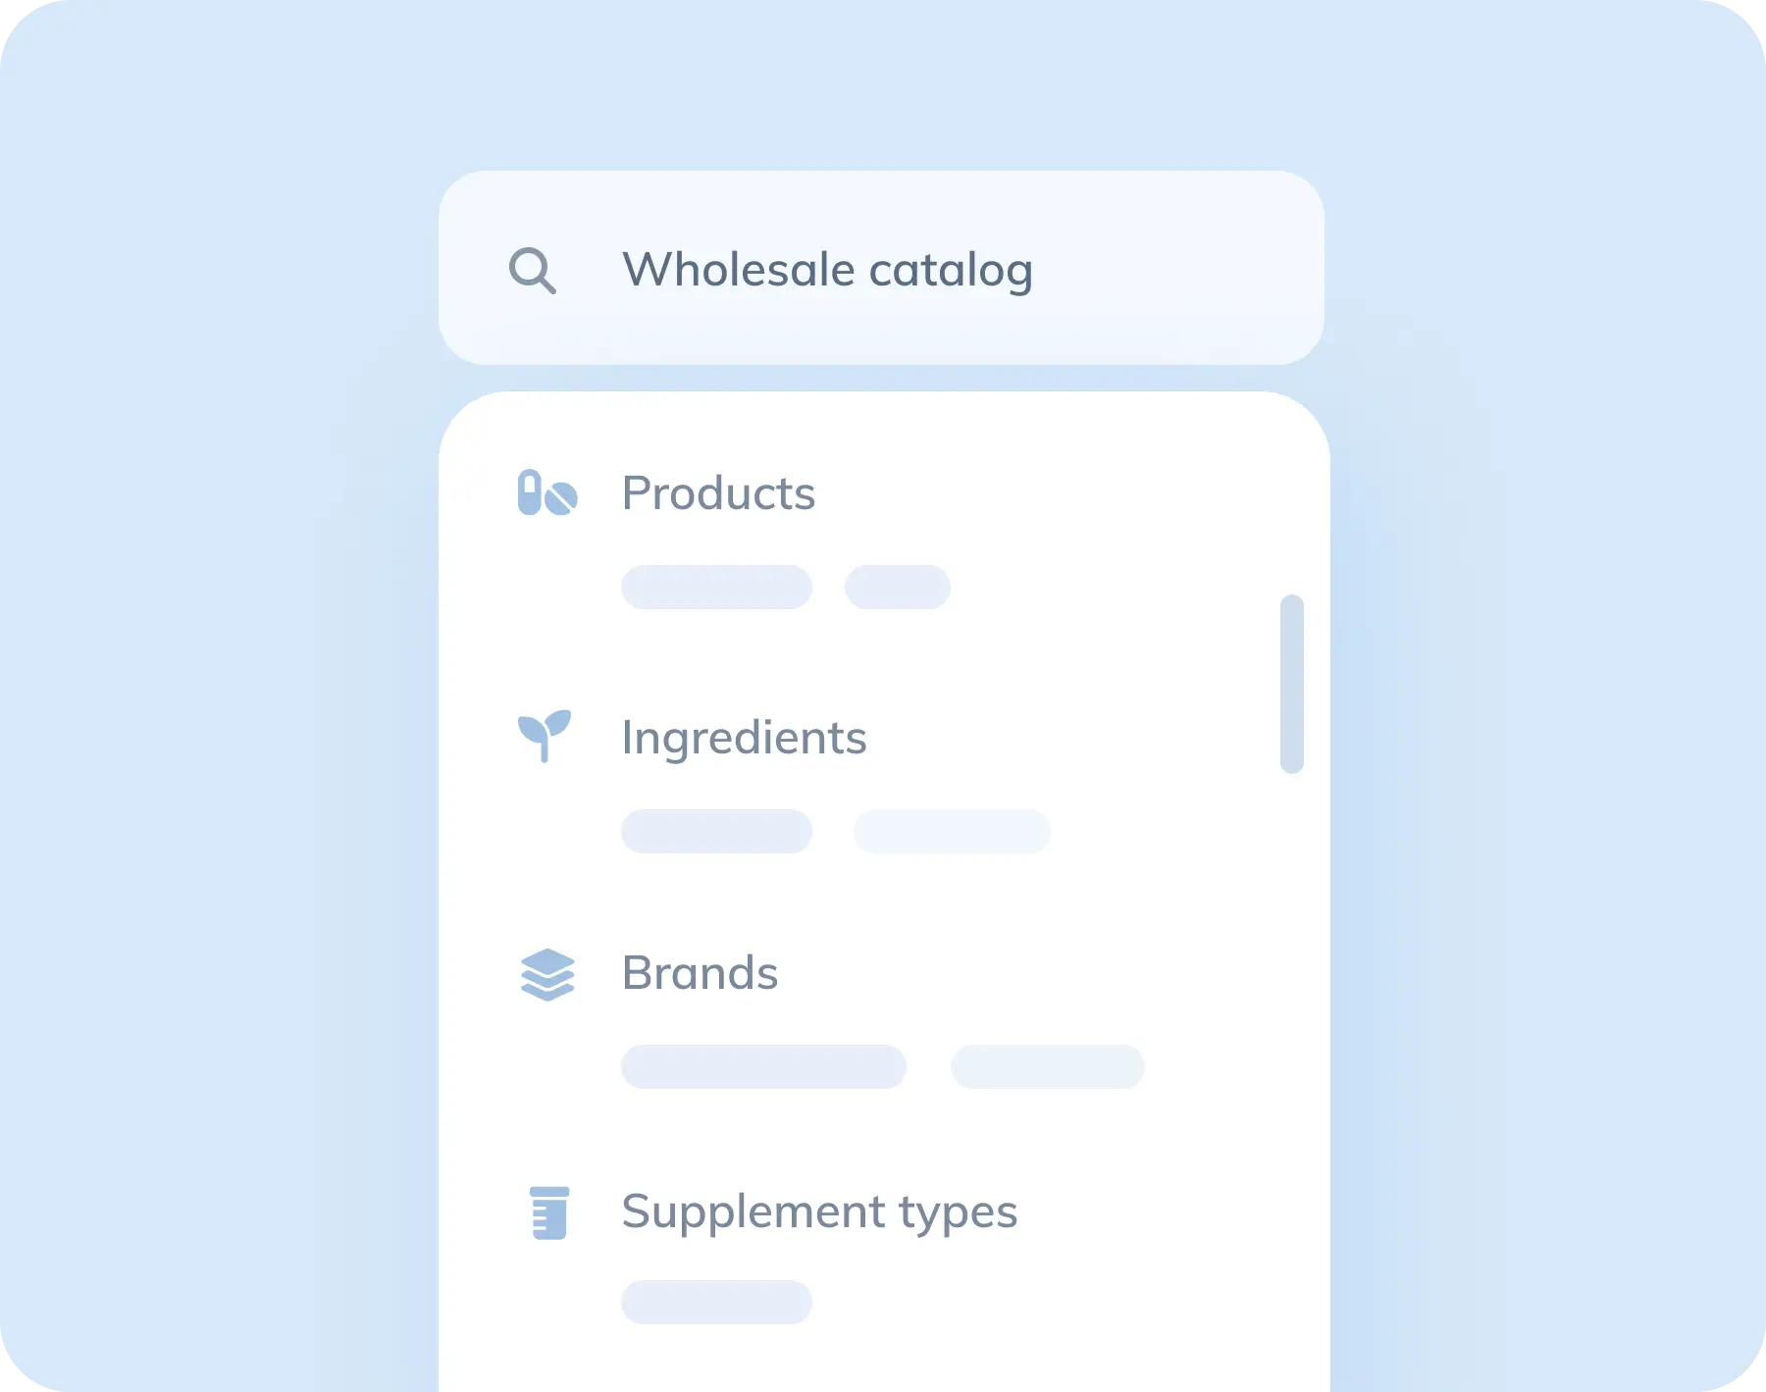Click the Ingredients sprout leaf icon
Viewport: 1766px width, 1392px height.
[x=545, y=736]
